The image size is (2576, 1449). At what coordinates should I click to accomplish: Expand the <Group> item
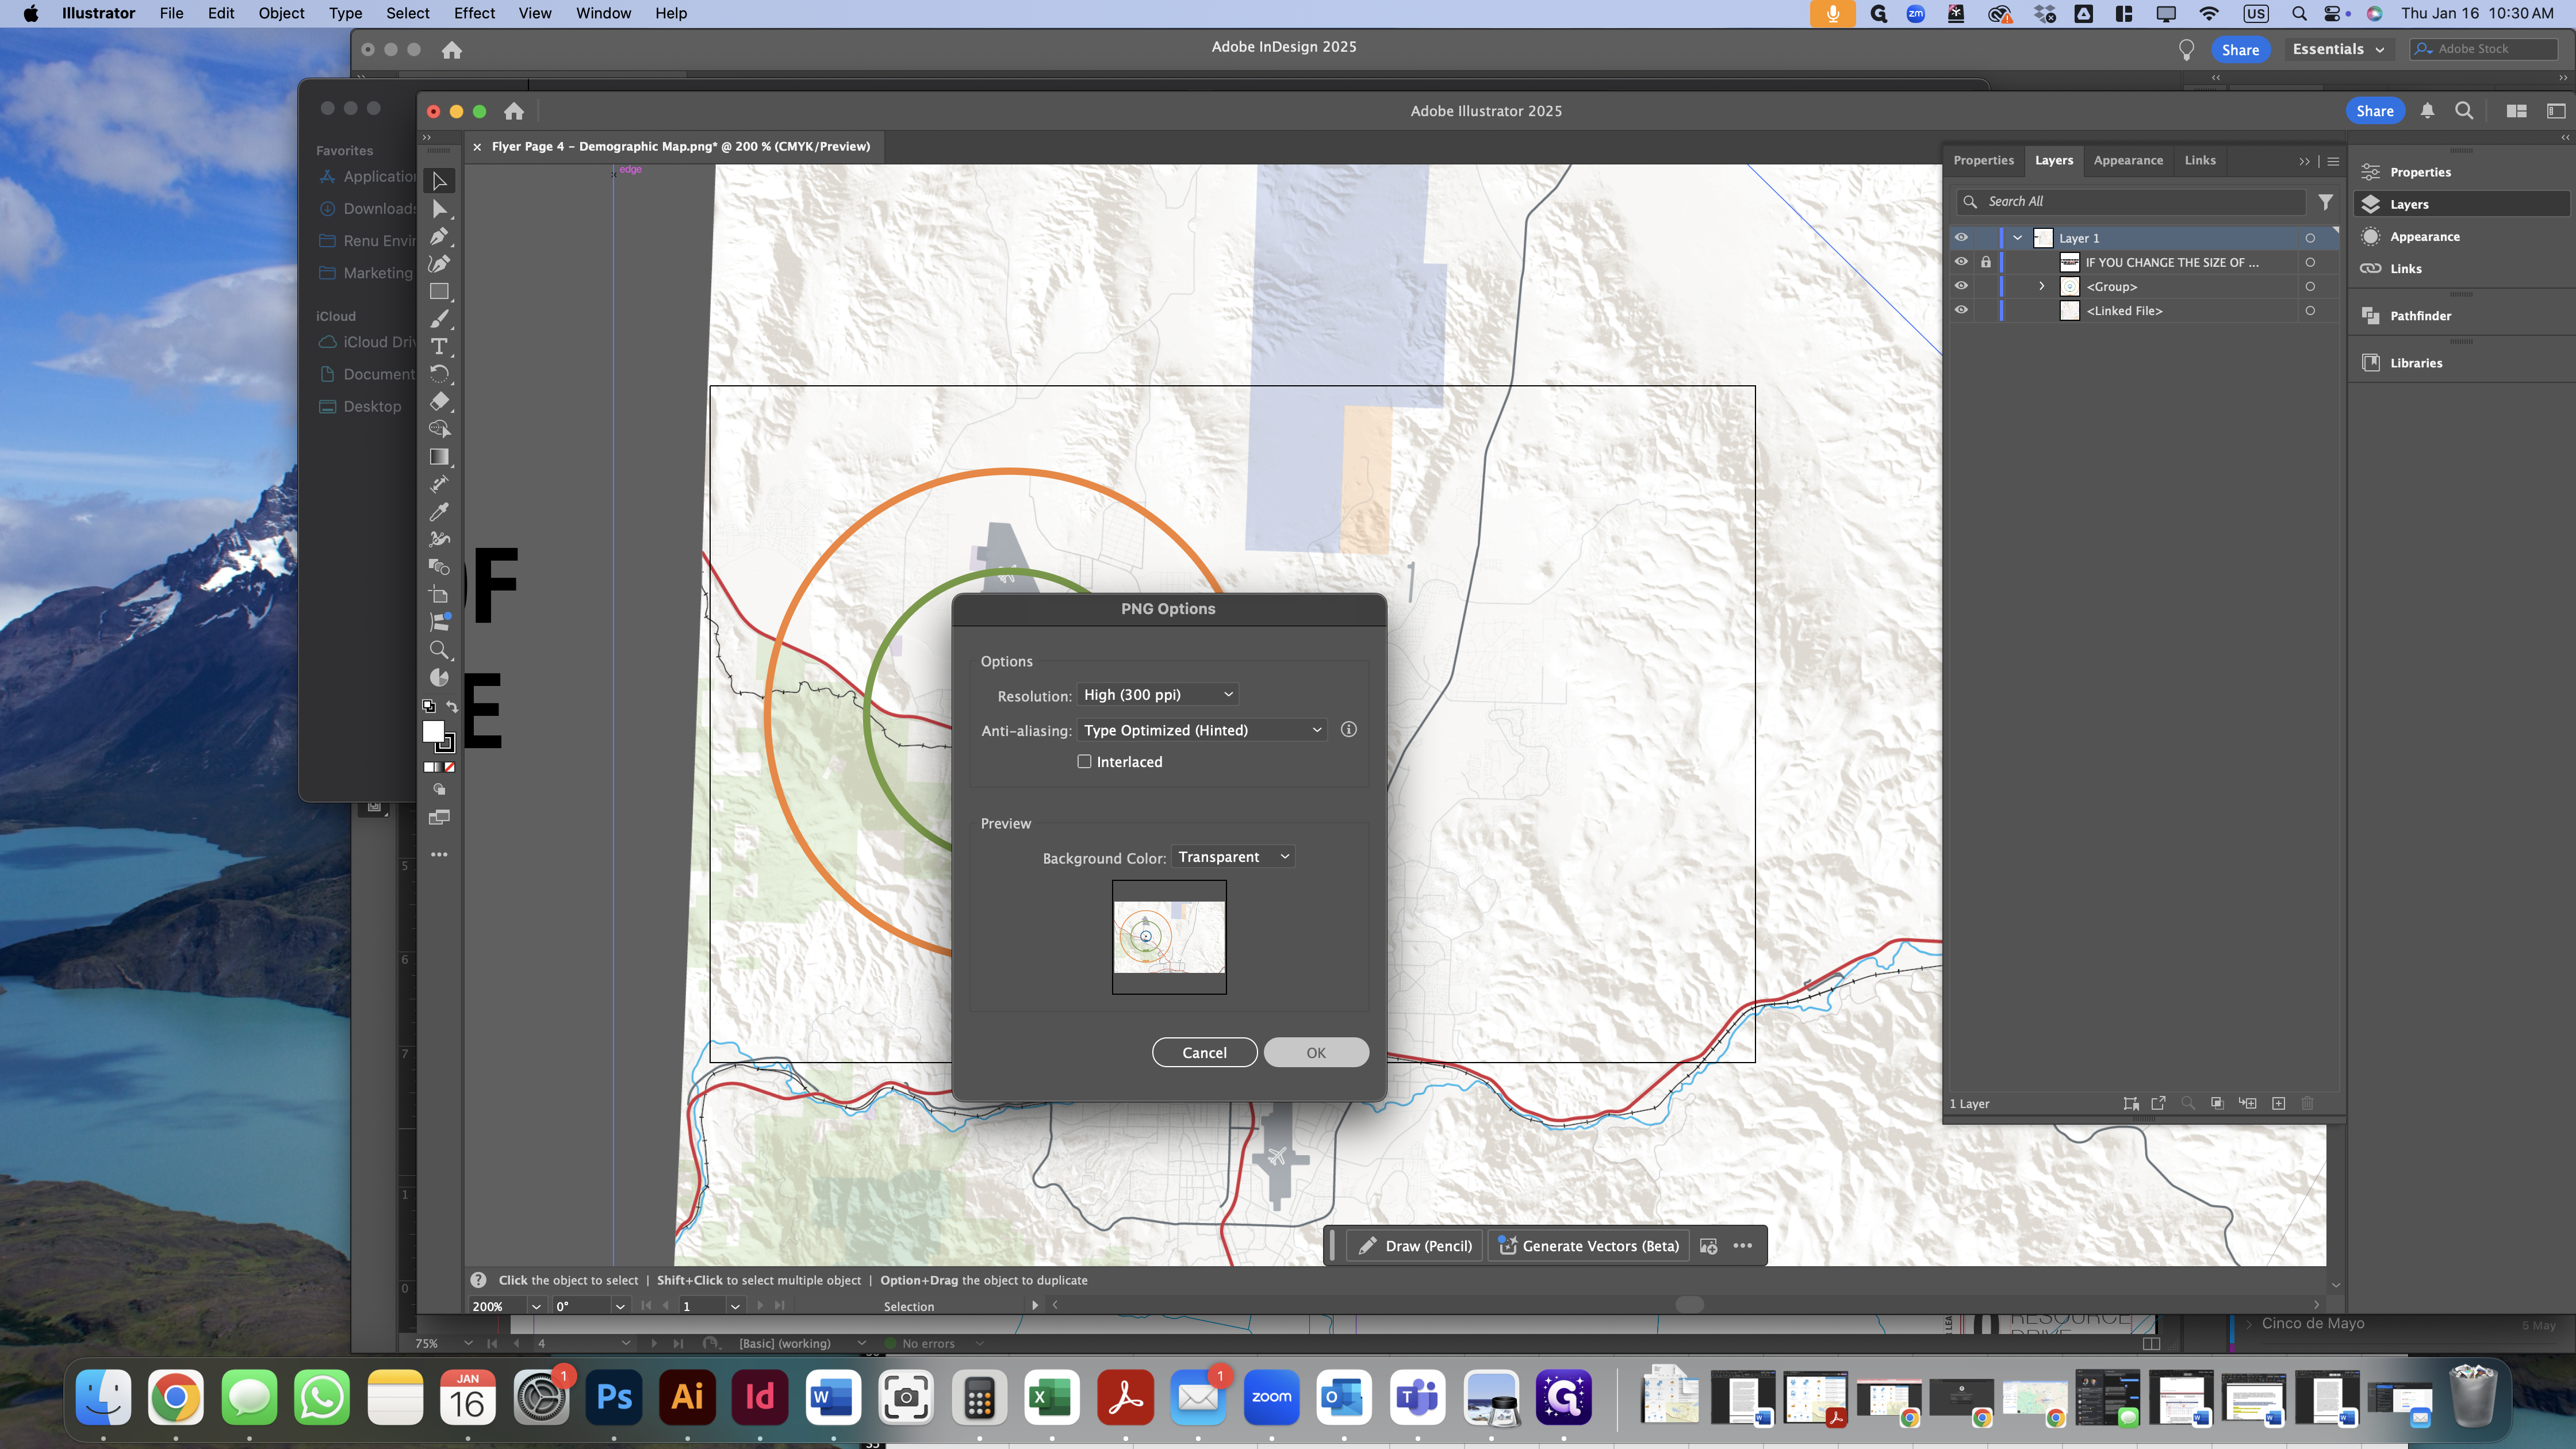point(2042,286)
